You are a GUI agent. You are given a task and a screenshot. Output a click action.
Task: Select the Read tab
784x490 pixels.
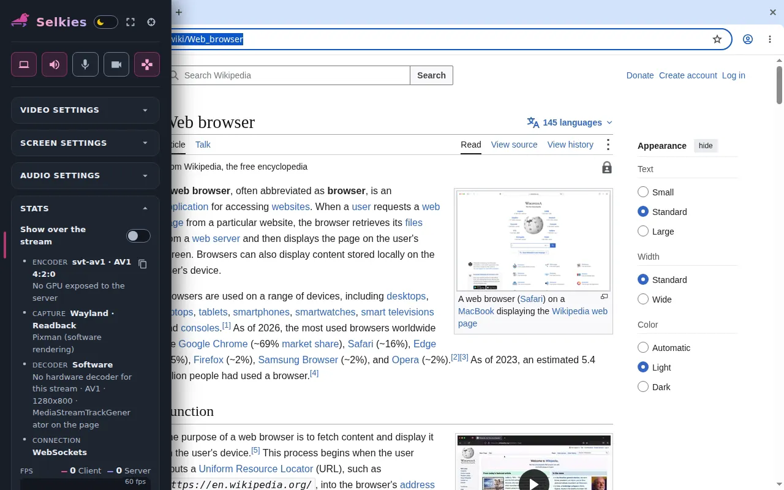click(x=471, y=145)
